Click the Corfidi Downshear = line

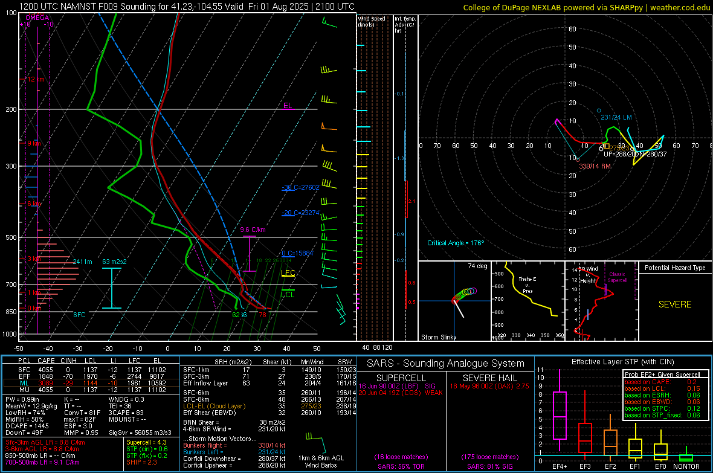click(234, 459)
